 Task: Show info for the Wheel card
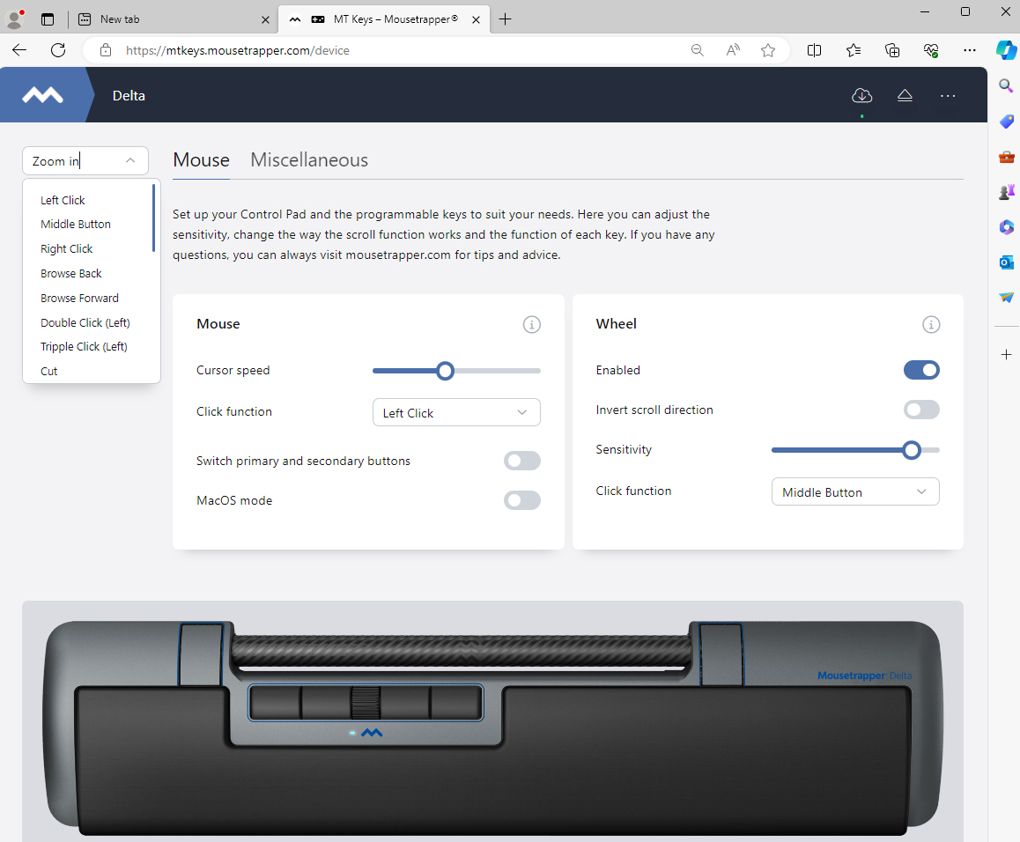point(931,324)
